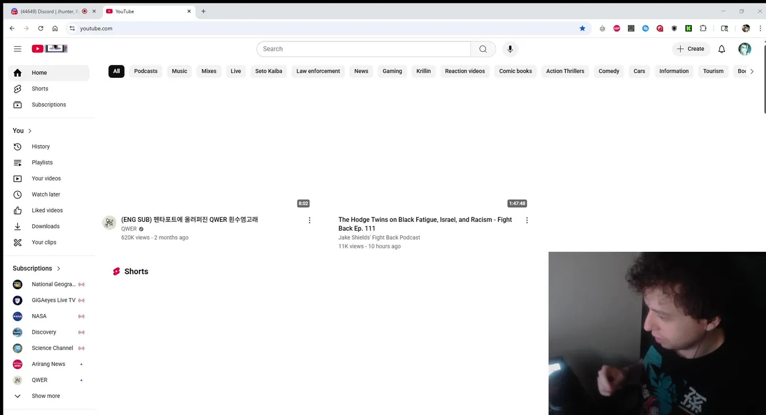This screenshot has height=415, width=766.
Task: Select the Law enforcement chip
Action: [x=318, y=71]
